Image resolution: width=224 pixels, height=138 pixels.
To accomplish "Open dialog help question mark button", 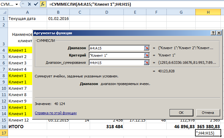I will (213, 33).
